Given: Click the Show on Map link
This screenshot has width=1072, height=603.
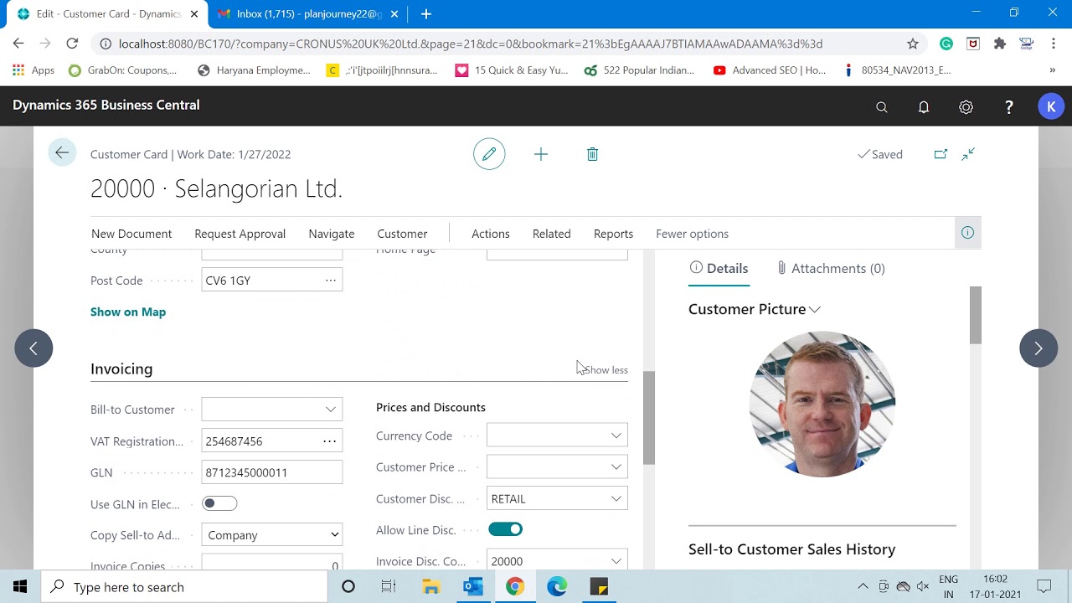Looking at the screenshot, I should pos(128,312).
